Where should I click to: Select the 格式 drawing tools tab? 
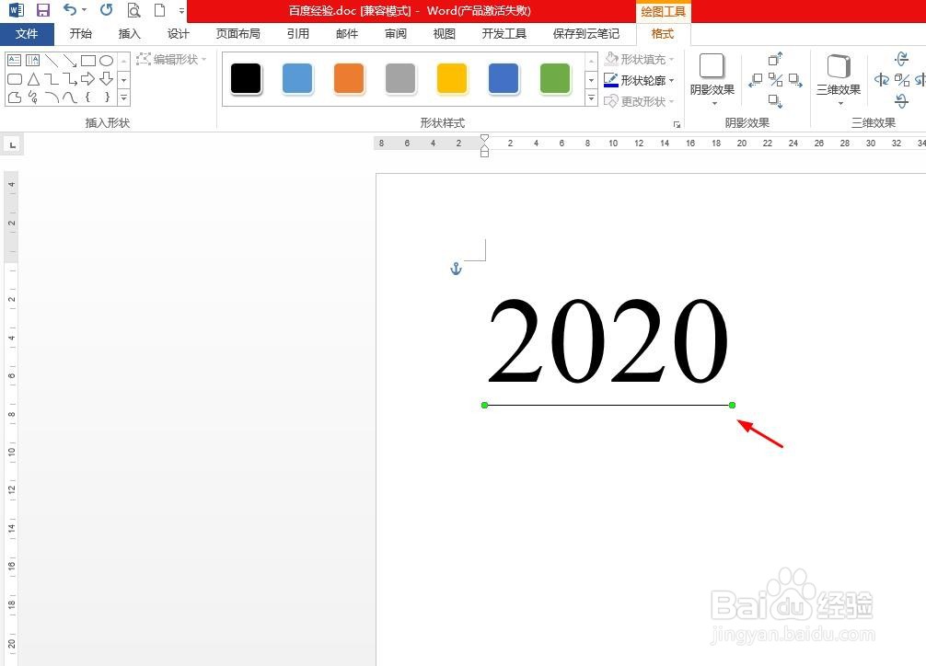tap(663, 34)
